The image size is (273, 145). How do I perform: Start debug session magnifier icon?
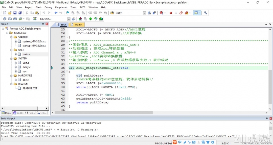161,13
